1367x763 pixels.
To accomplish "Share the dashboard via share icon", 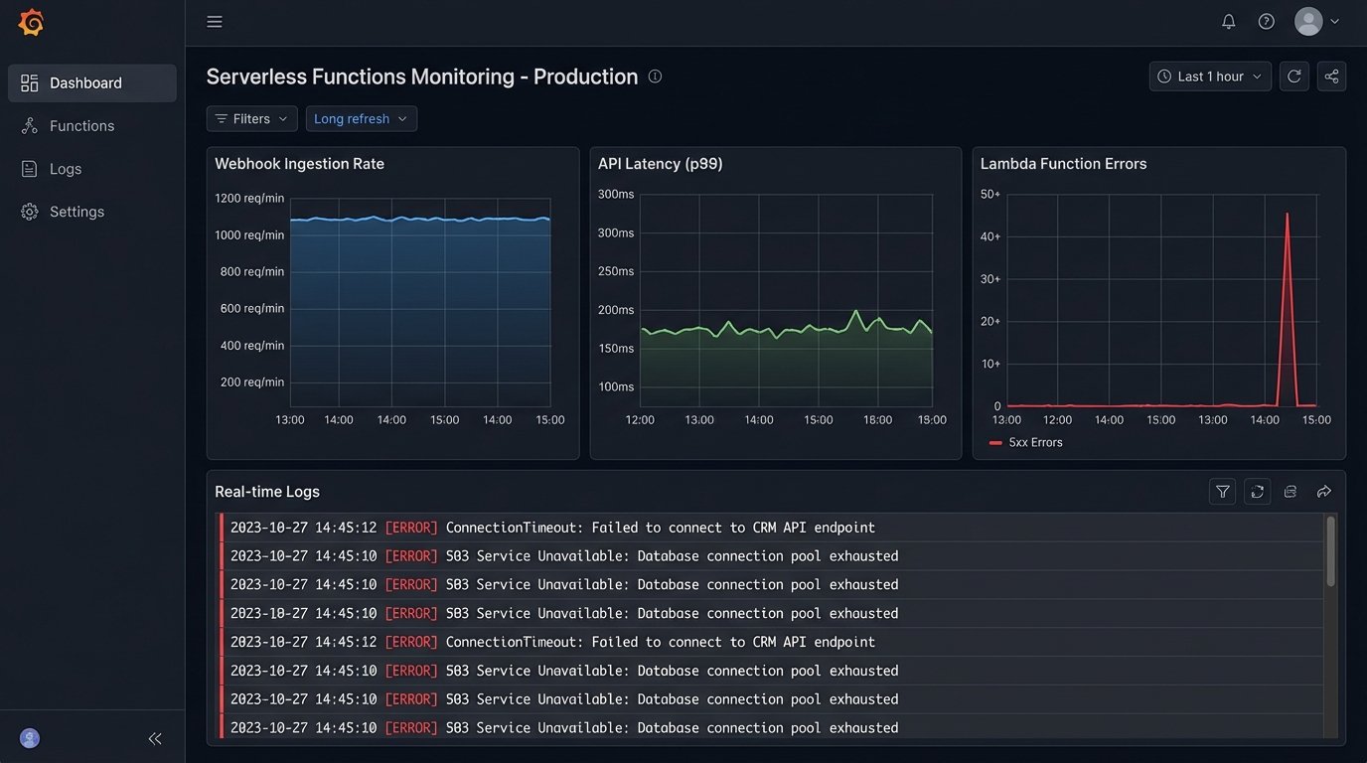I will click(1331, 76).
